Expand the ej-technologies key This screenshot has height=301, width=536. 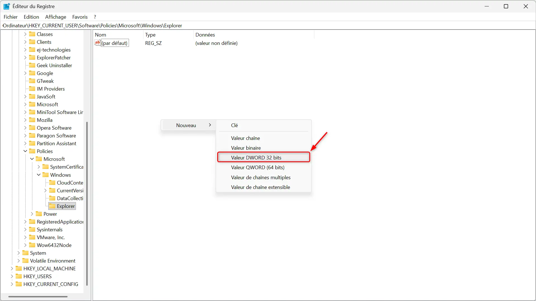pyautogui.click(x=25, y=50)
